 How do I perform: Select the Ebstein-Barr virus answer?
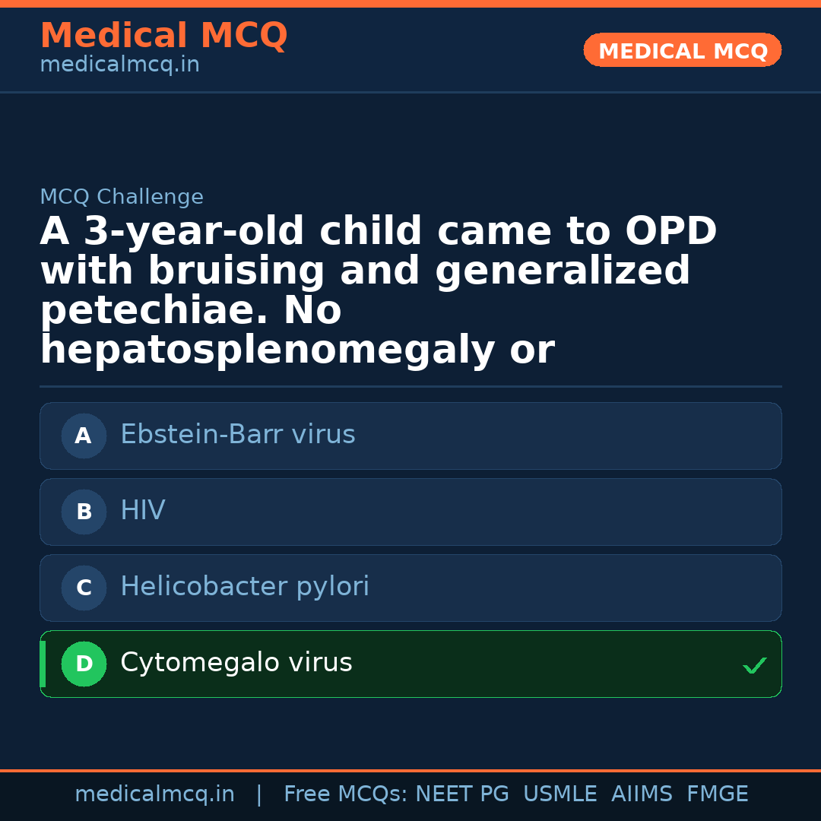(237, 435)
